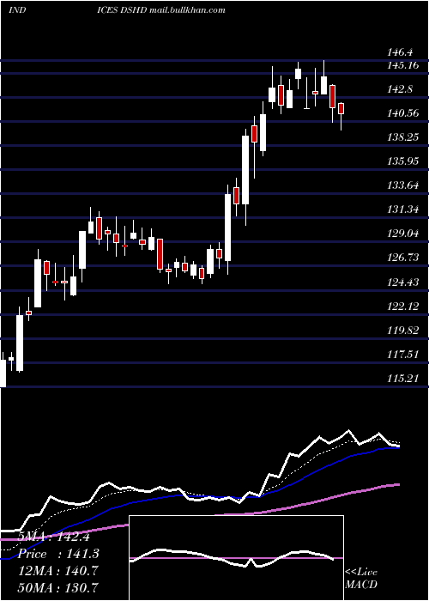Screen dimensions: 429x601
Task: Click the Price : 141.3 legend text
Action: click(x=58, y=554)
